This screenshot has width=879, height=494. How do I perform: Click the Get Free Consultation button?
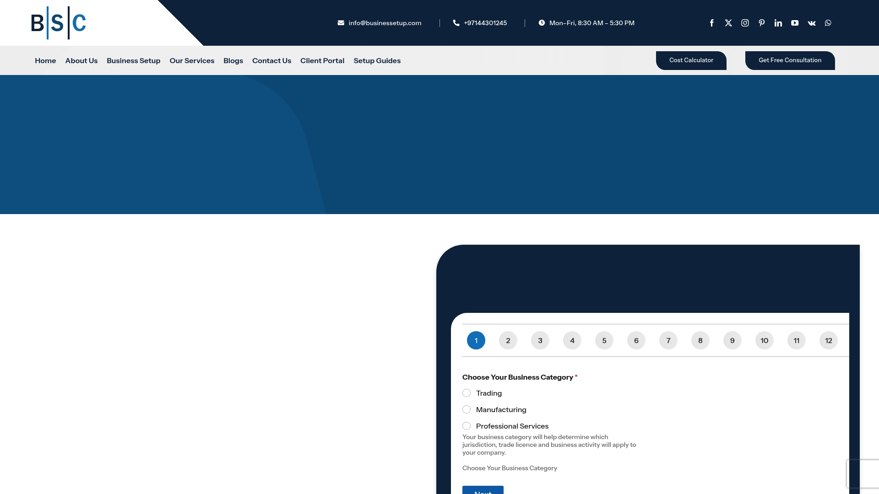pos(790,60)
